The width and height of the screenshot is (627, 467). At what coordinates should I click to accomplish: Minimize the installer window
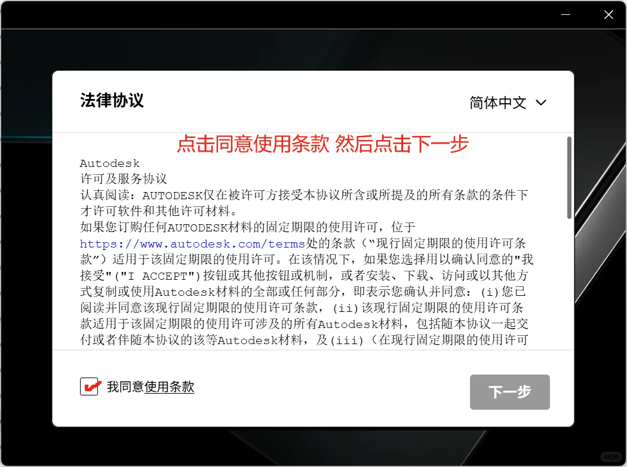pyautogui.click(x=565, y=14)
